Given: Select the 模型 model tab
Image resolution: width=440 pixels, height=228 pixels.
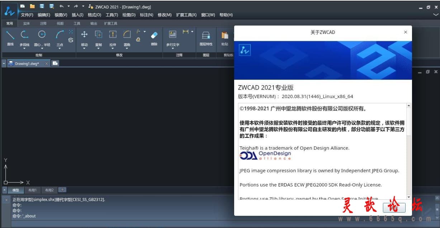Looking at the screenshot, I should click(16, 190).
